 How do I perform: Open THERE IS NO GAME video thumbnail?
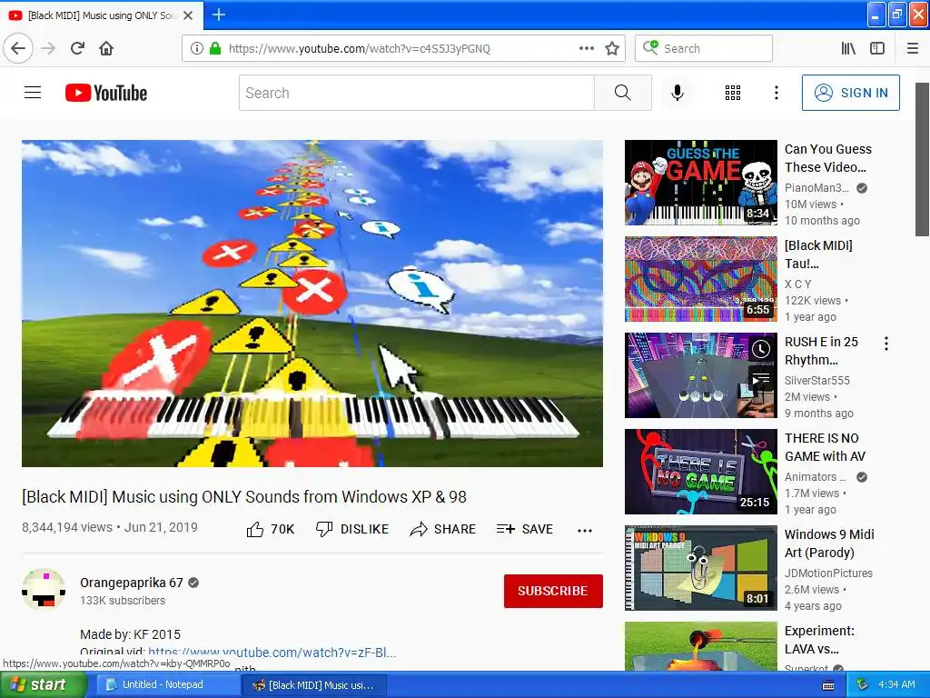pyautogui.click(x=700, y=472)
